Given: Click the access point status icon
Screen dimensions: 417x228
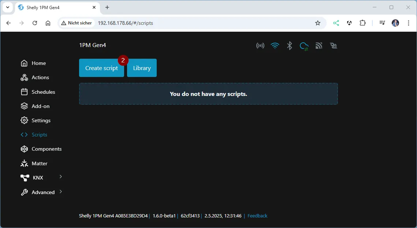Looking at the screenshot, I should click(260, 46).
